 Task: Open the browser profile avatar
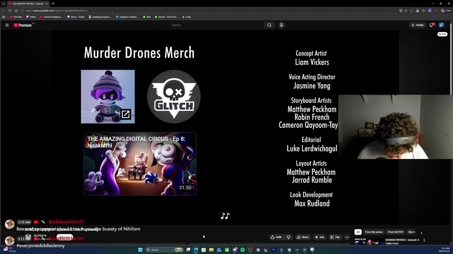click(x=430, y=11)
